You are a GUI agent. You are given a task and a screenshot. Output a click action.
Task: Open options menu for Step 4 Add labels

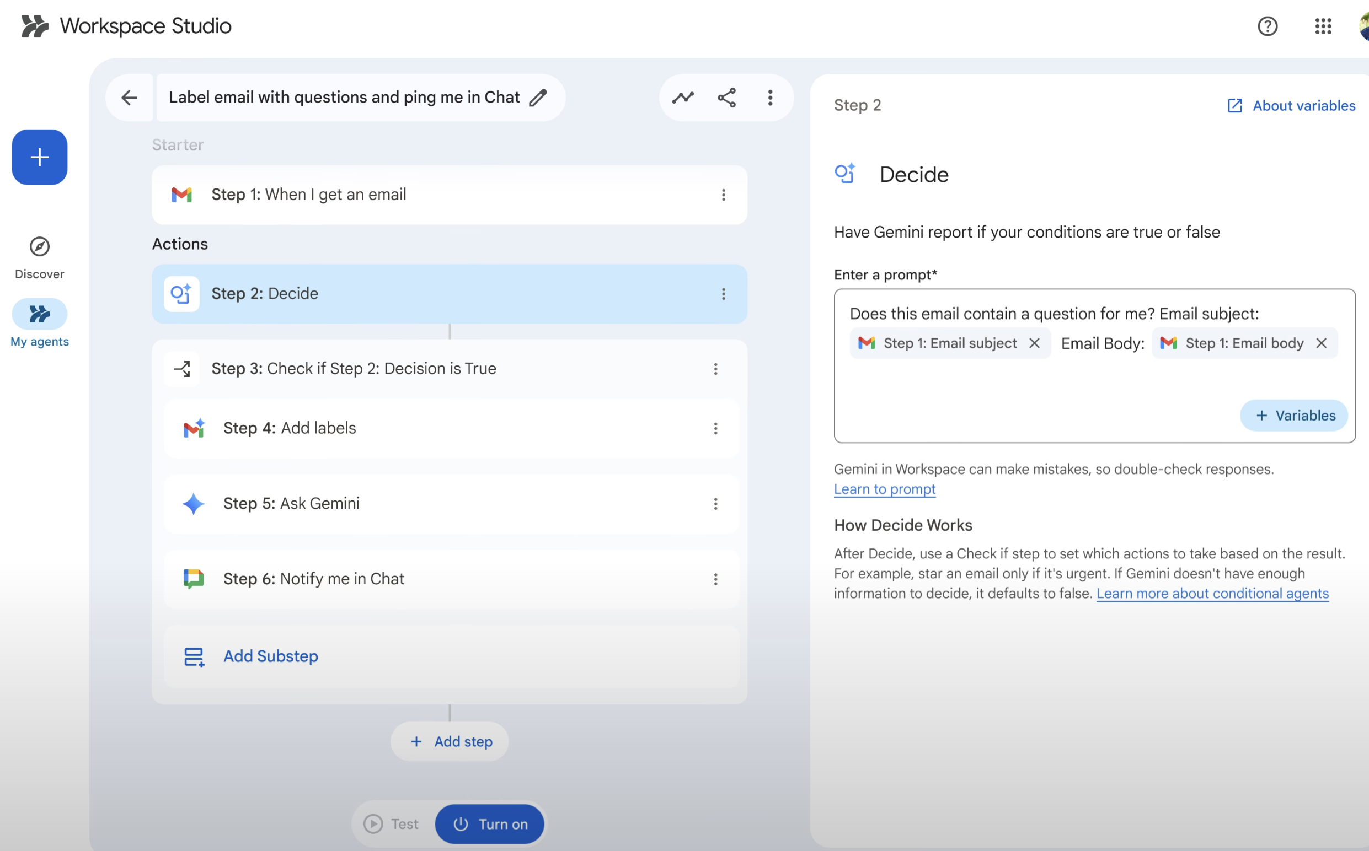point(716,428)
